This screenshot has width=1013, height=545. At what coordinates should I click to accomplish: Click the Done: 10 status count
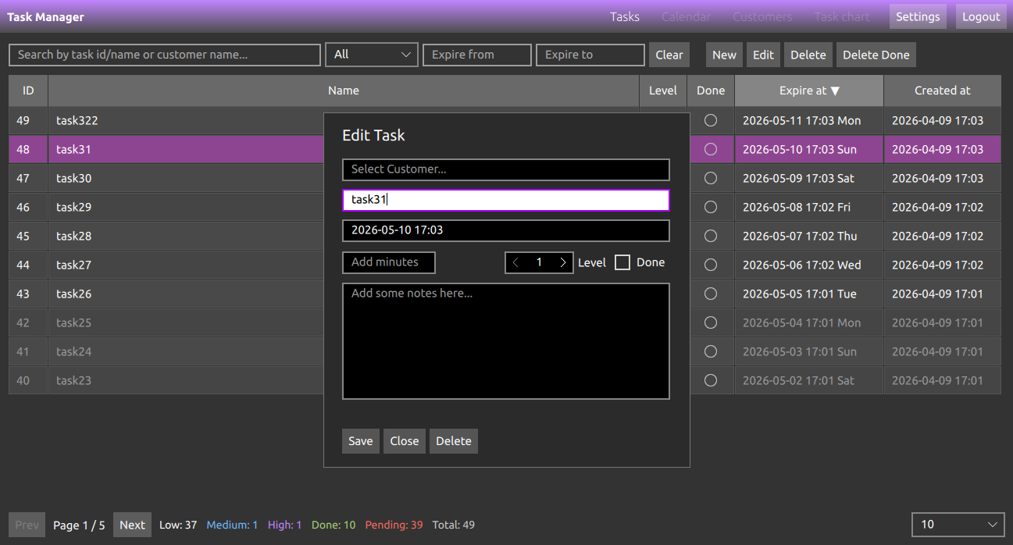pos(334,525)
